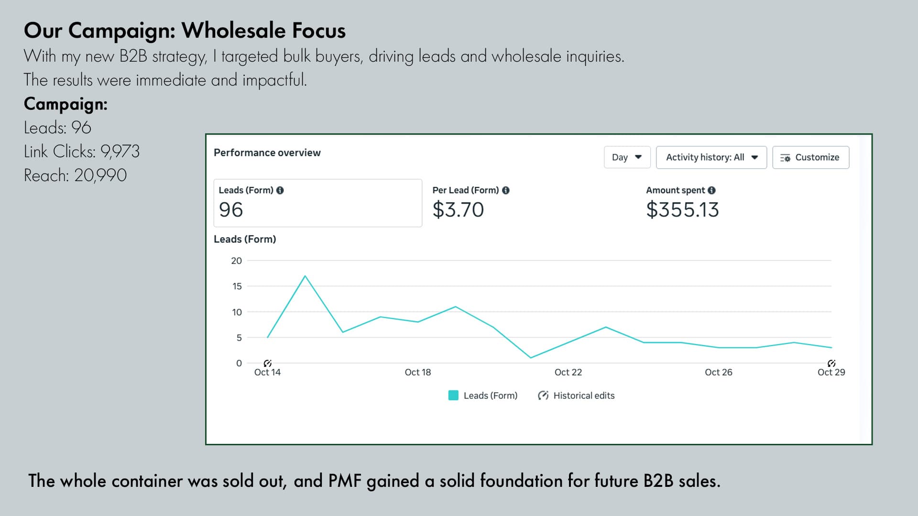Click the Historical edits legend icon

pos(544,395)
